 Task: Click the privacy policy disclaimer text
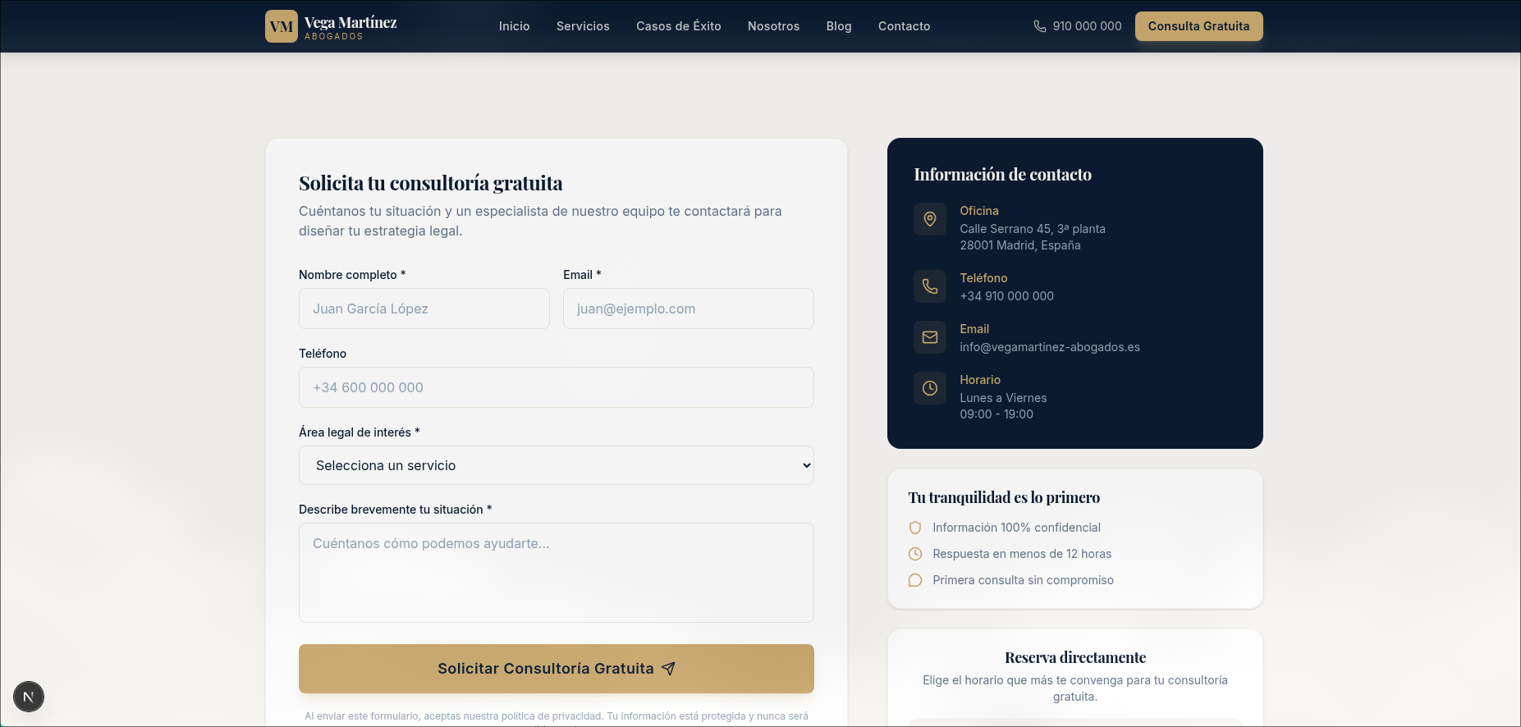tap(557, 719)
